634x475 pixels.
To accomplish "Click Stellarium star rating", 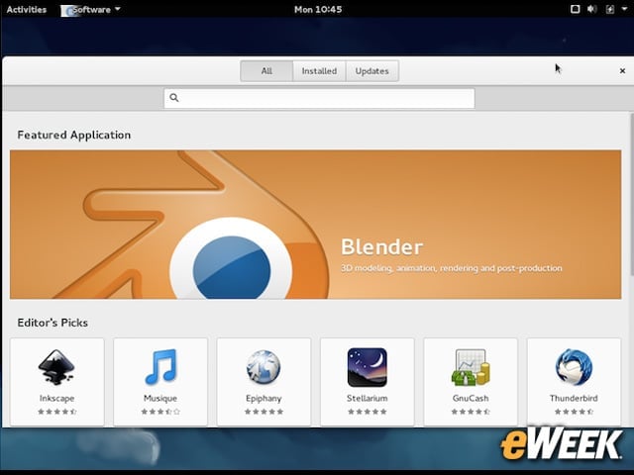I will tap(368, 412).
